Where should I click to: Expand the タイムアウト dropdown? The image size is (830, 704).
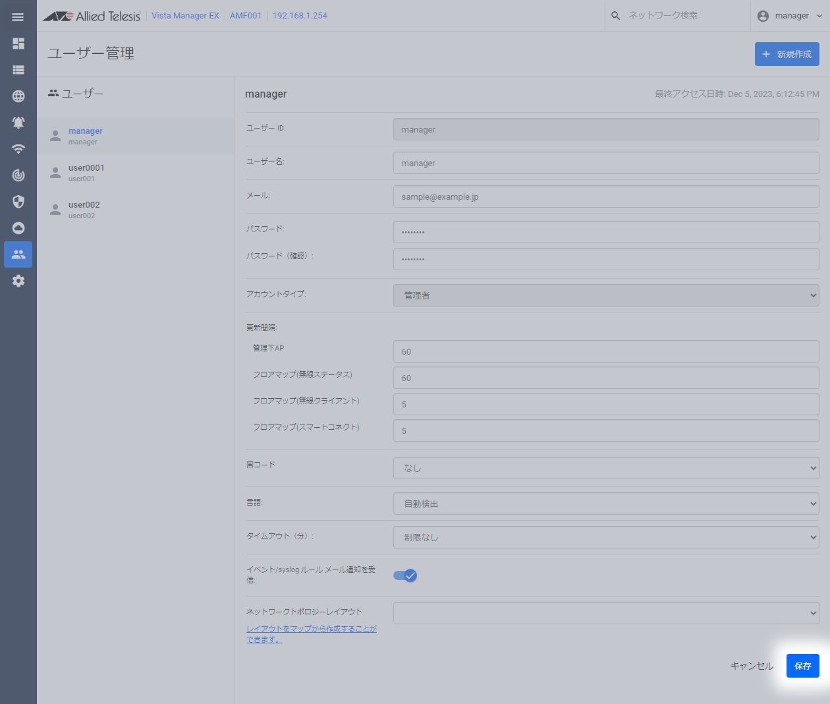(605, 537)
